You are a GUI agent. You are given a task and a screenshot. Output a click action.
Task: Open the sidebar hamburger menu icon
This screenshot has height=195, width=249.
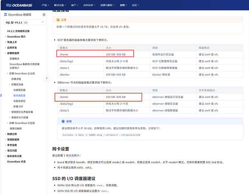44,14
